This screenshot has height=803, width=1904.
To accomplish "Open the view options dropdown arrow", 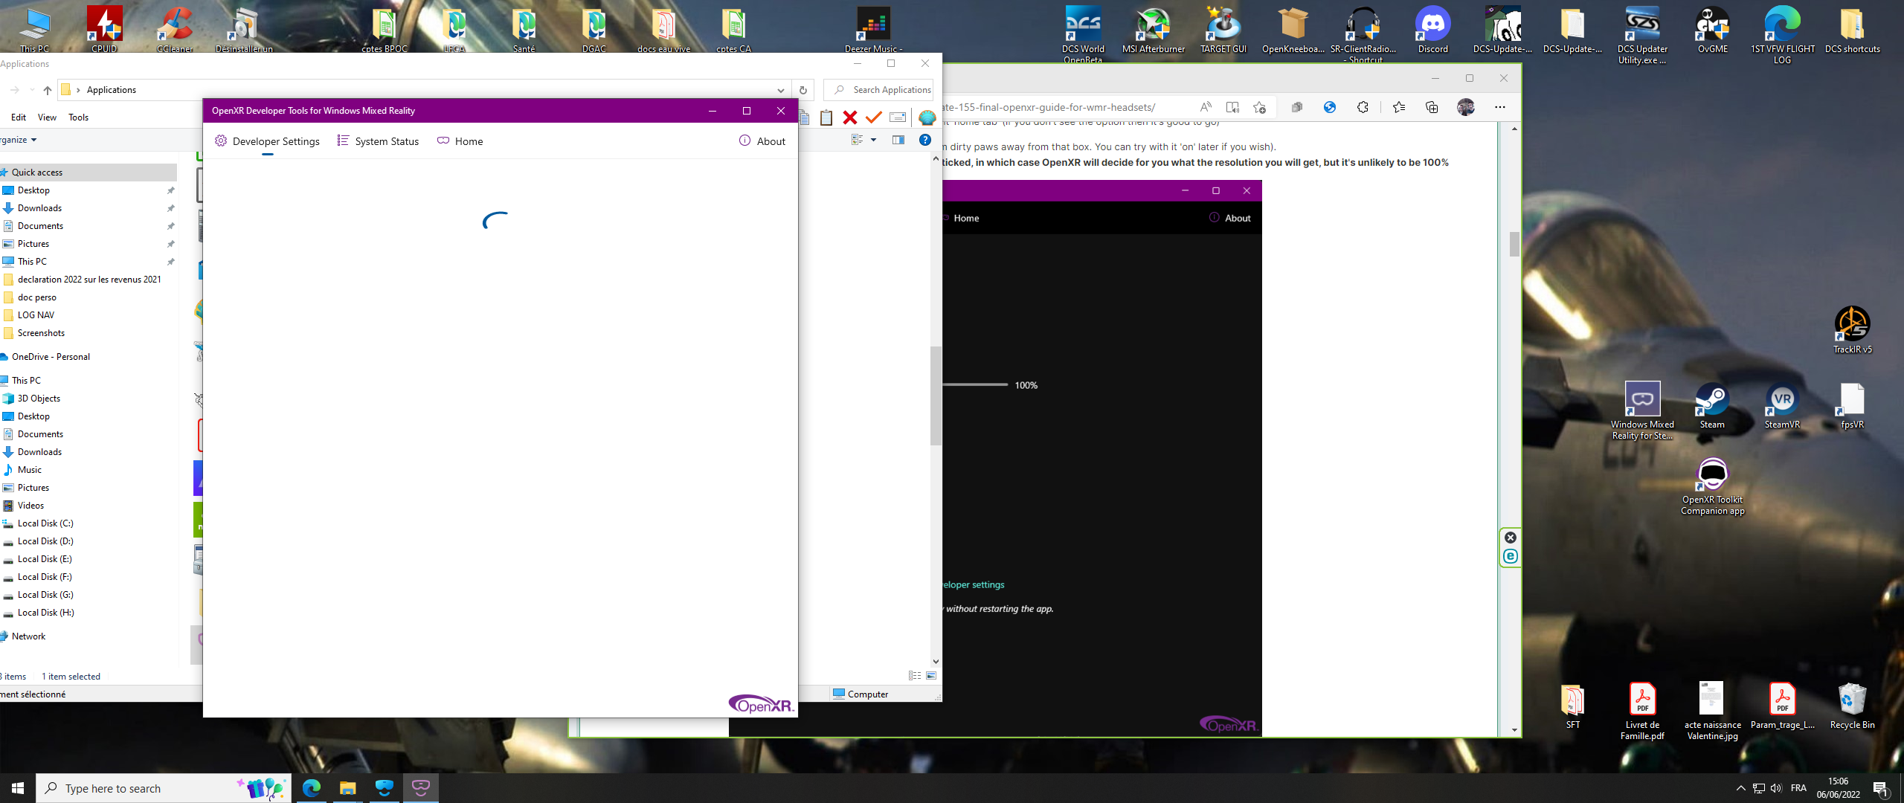I will point(874,140).
